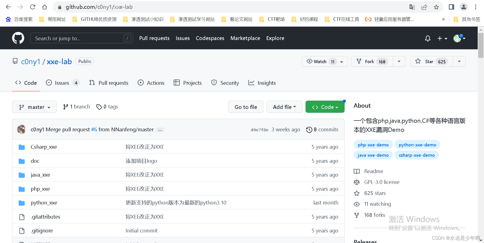View the 1 branch link
Screen dimensions: 484x243
point(76,107)
